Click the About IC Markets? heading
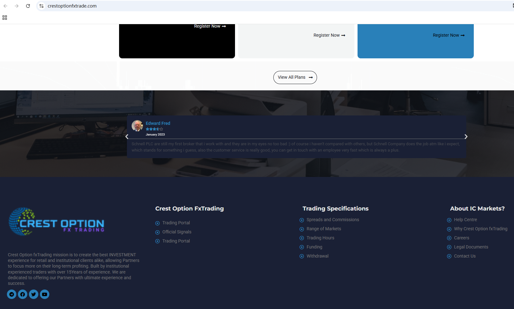This screenshot has width=514, height=309. tap(477, 209)
